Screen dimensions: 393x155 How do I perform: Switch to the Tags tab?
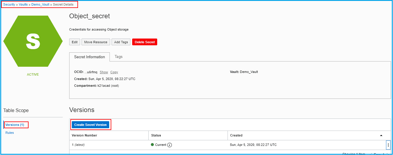[119, 57]
